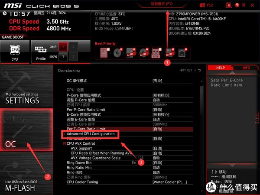Enable XMP profile 2
The width and height of the screenshot is (260, 195).
(73, 47)
